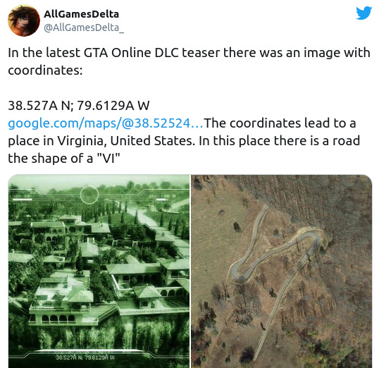Open the satellite road photo

pyautogui.click(x=281, y=271)
